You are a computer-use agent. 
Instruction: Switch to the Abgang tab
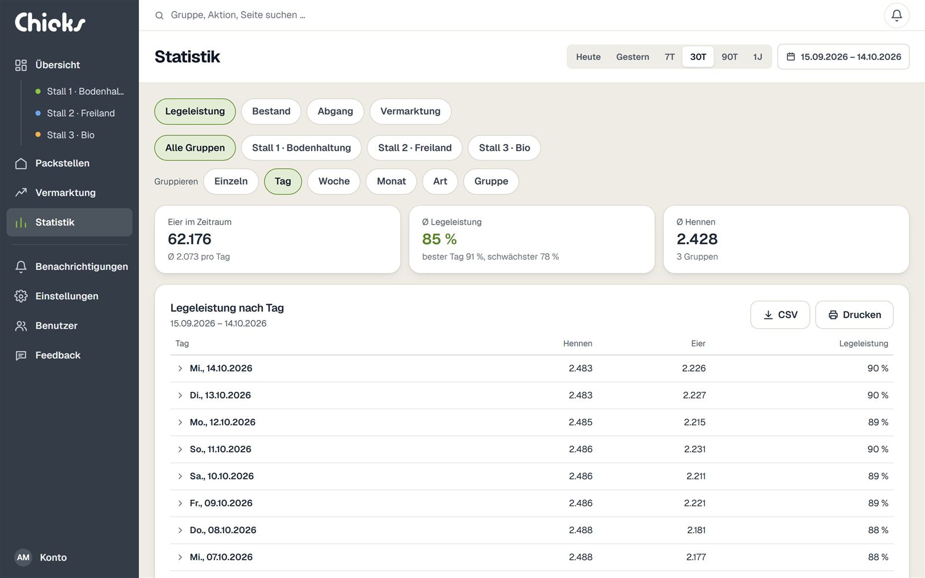point(335,112)
